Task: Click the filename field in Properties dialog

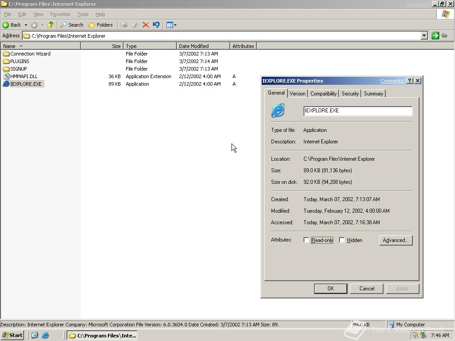Action: [x=358, y=111]
